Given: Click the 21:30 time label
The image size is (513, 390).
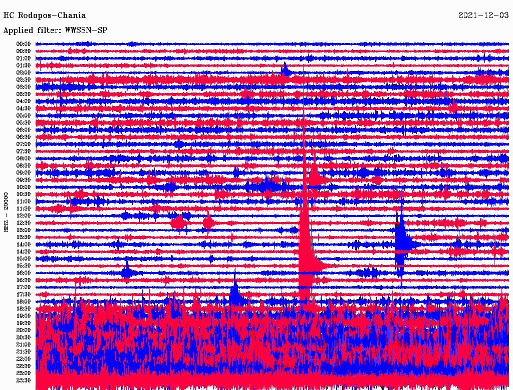Looking at the screenshot, I should (24, 351).
